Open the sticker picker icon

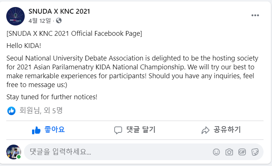[x=255, y=152]
